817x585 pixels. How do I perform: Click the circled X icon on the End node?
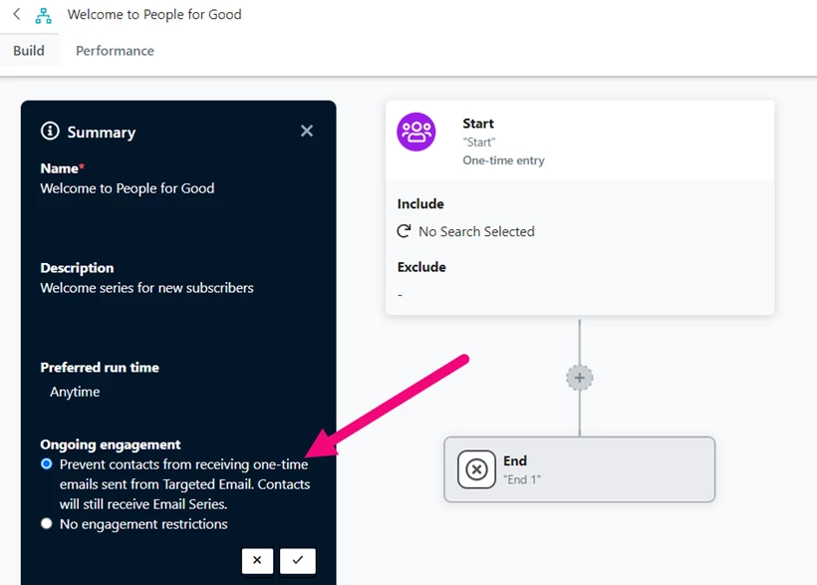point(476,468)
